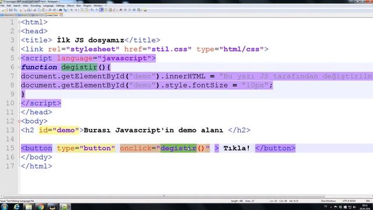The height and width of the screenshot is (210, 373).
Task: Click the volume speaker icon in the system tray
Action: pos(354,208)
